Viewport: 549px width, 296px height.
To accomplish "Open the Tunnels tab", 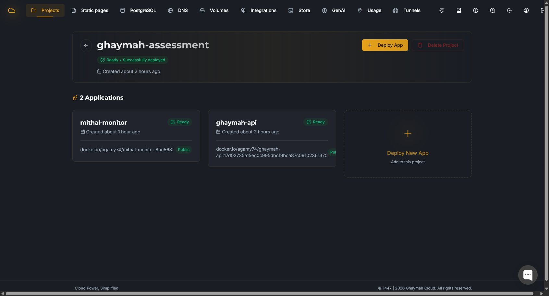I will 407,10.
